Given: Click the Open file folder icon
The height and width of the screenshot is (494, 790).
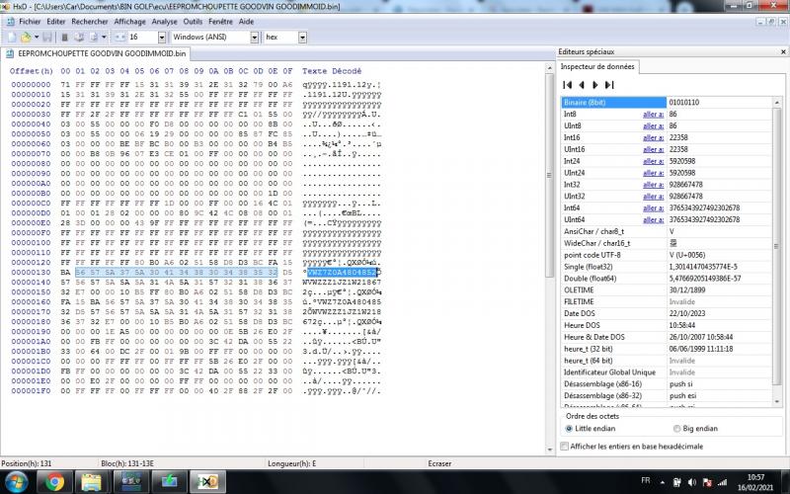Looking at the screenshot, I should (x=26, y=38).
